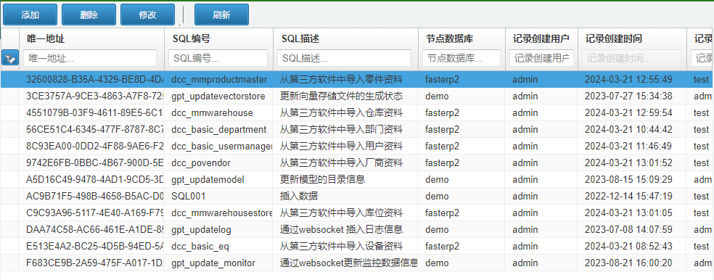Focus the SQL描述 filter box

tap(344, 58)
